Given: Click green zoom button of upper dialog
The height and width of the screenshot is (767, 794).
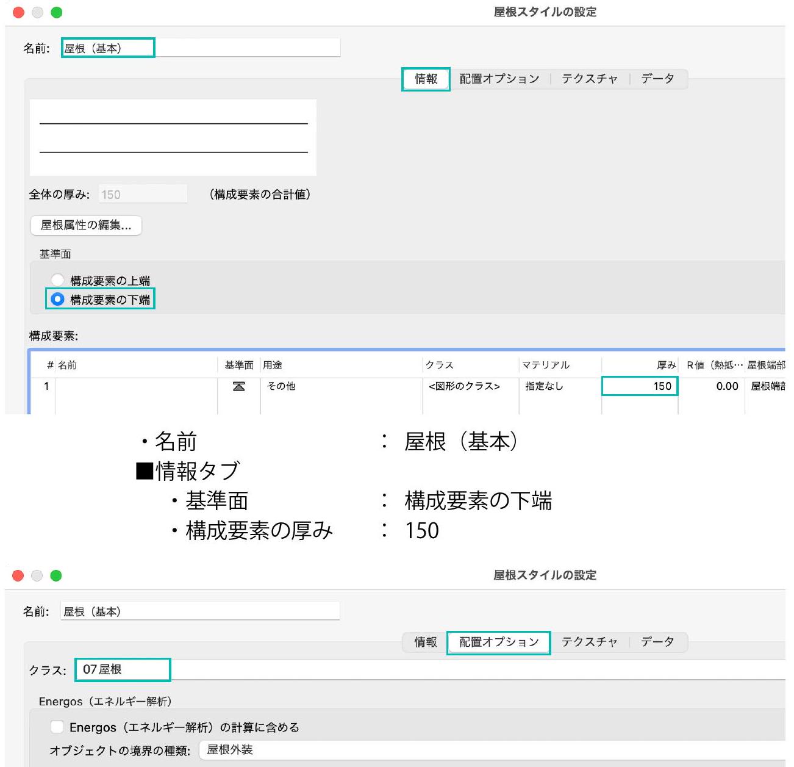Looking at the screenshot, I should click(56, 12).
